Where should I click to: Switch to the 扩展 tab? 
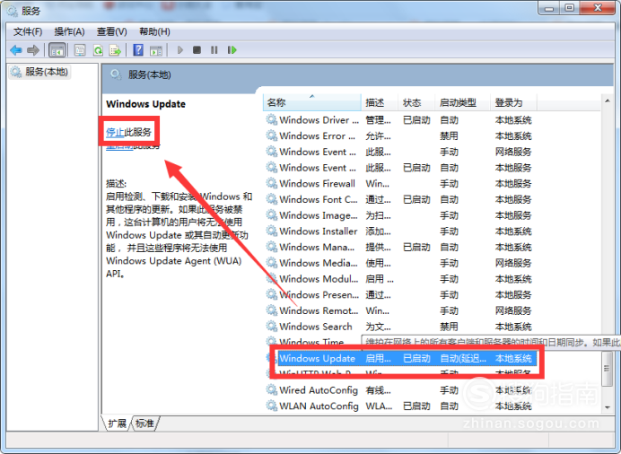[117, 423]
